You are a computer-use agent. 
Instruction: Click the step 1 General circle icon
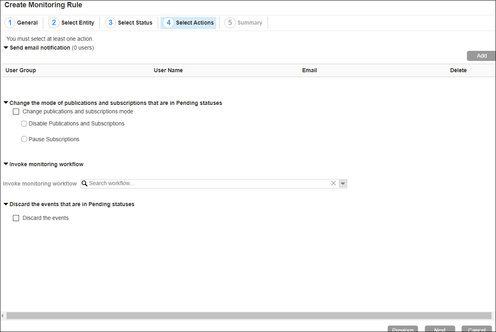(x=10, y=23)
